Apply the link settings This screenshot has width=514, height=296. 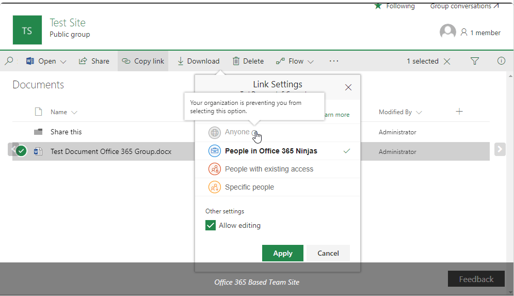pyautogui.click(x=283, y=253)
